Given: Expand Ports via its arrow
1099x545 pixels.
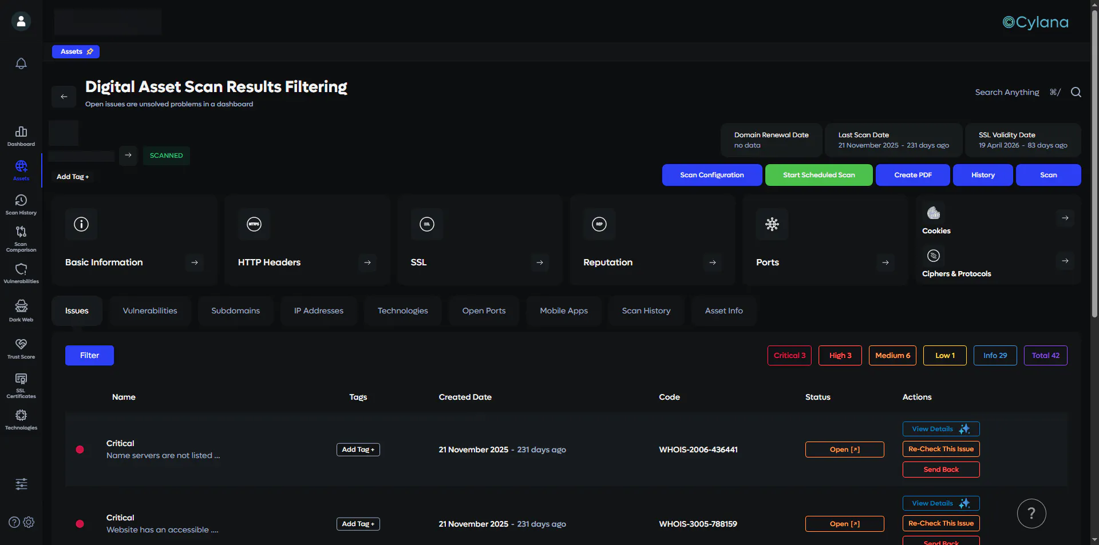Looking at the screenshot, I should click(885, 262).
